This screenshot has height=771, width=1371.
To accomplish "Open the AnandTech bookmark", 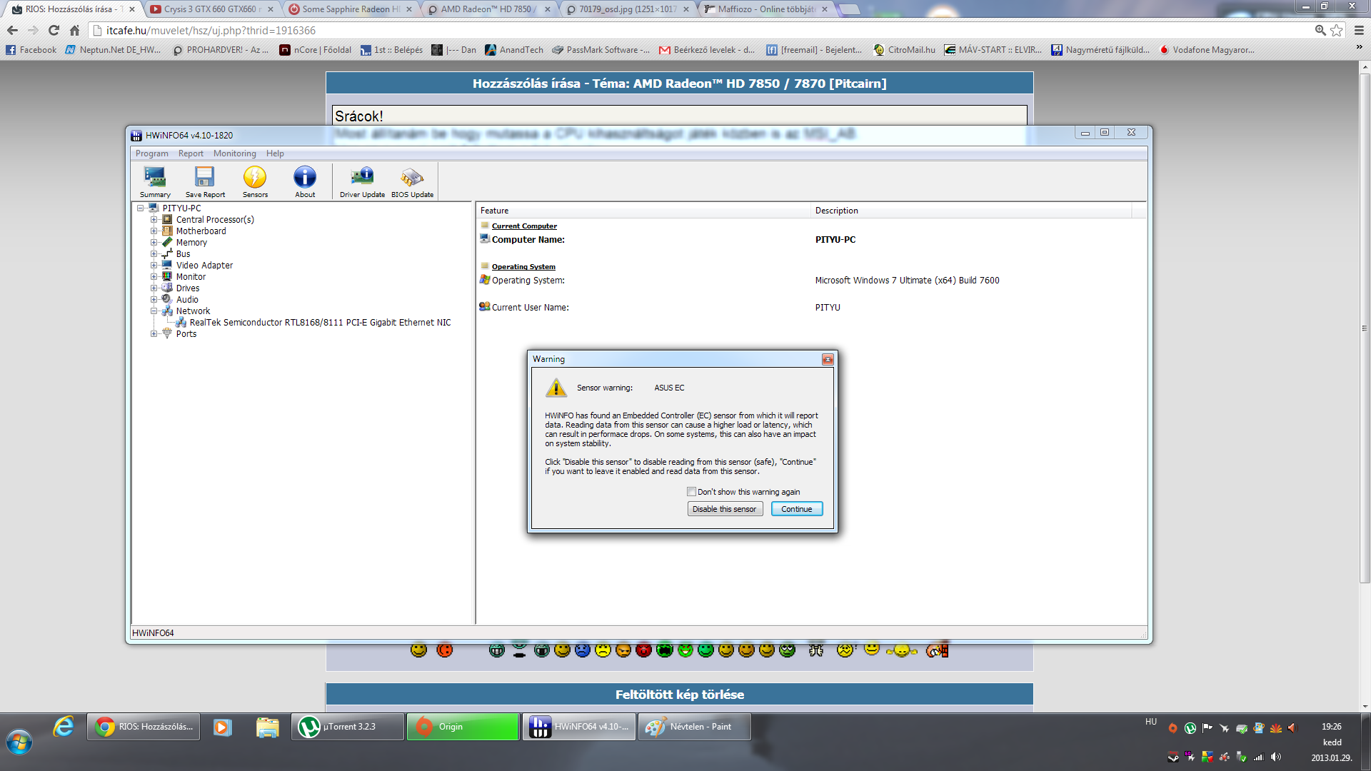I will [x=514, y=50].
